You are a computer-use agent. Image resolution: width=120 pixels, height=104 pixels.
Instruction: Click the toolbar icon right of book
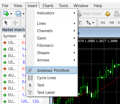tap(117, 14)
